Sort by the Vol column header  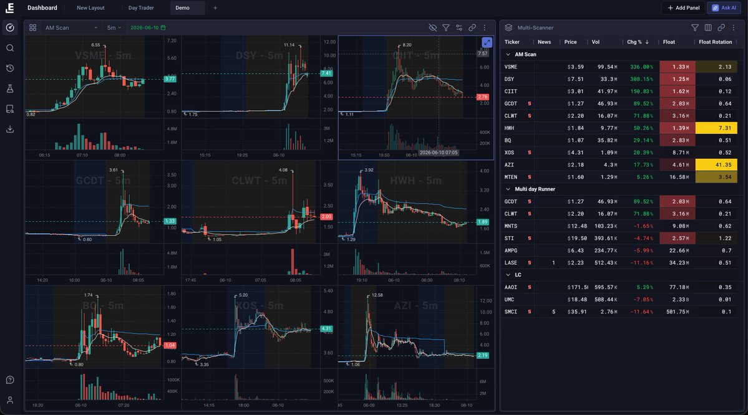click(x=595, y=42)
